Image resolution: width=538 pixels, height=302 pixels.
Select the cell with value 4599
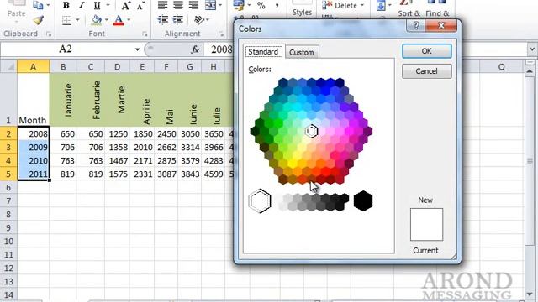tap(213, 174)
